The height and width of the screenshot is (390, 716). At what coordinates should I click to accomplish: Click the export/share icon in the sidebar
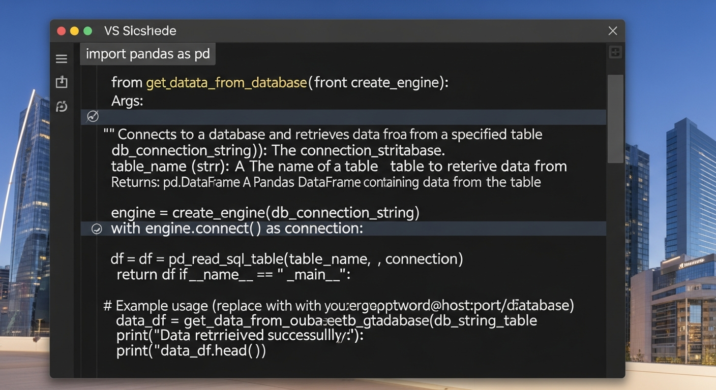[x=61, y=82]
